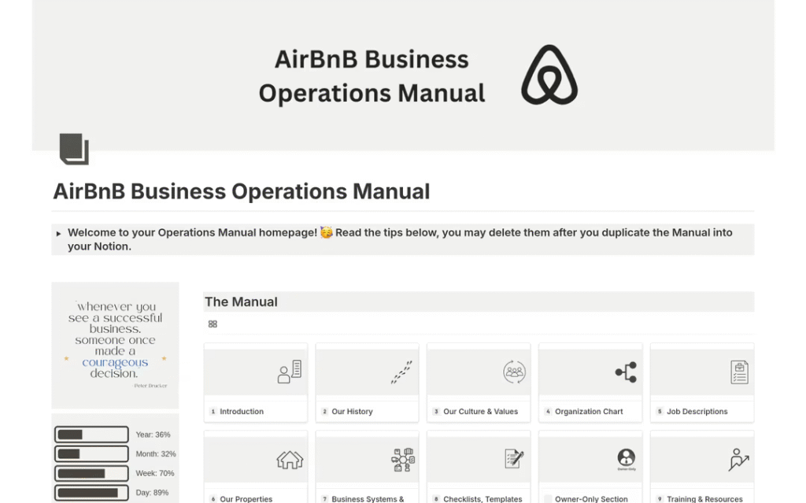Click the Month: 32% label
The width and height of the screenshot is (806, 503).
pos(156,454)
